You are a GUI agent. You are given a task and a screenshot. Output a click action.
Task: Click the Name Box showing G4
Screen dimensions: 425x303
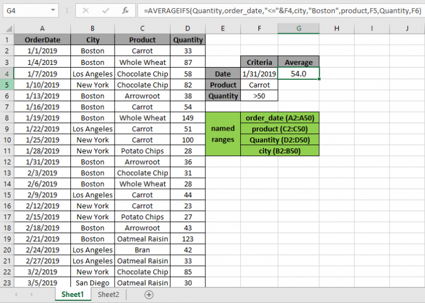coord(27,11)
